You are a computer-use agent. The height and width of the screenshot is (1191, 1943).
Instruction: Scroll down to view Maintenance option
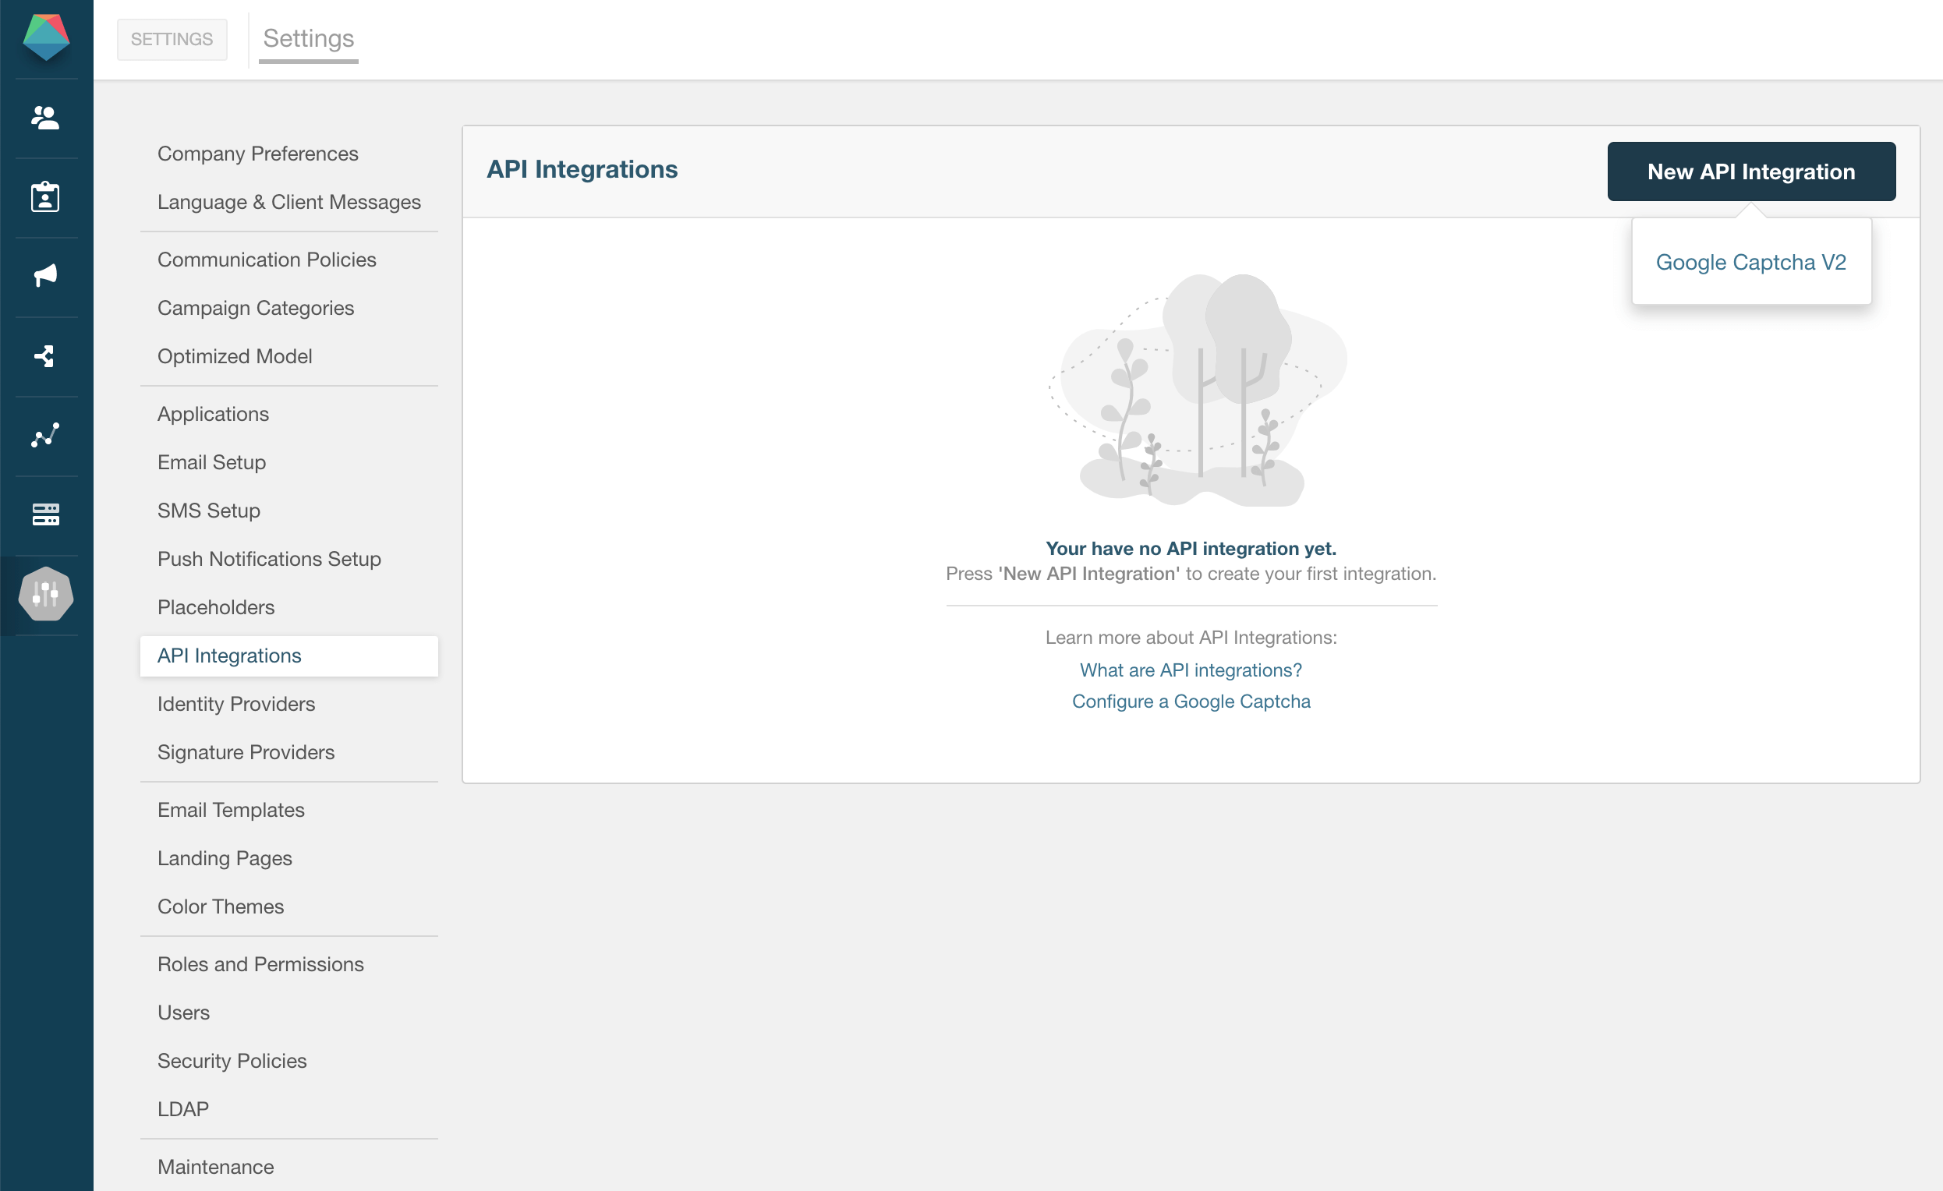217,1166
